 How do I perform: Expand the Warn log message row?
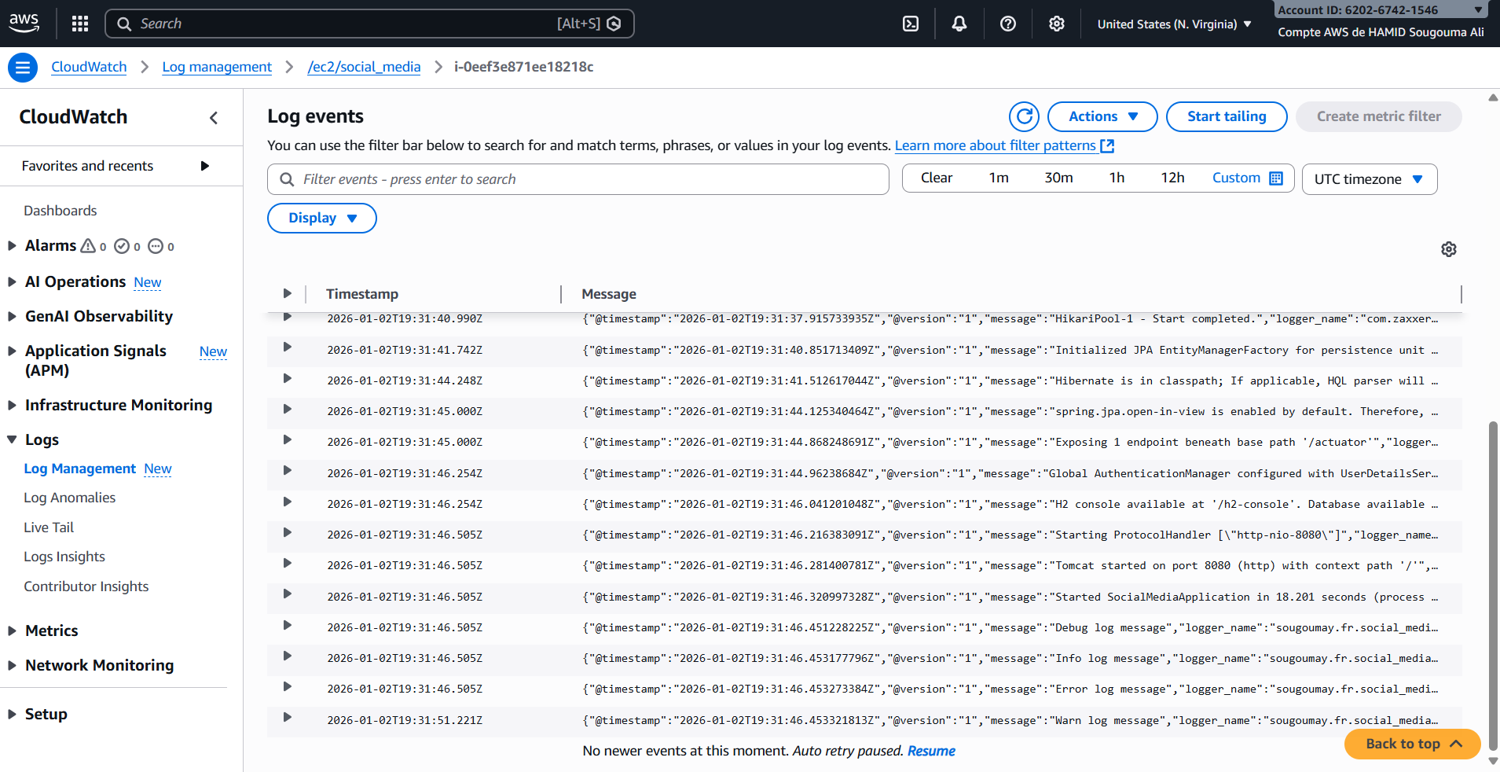pos(287,717)
